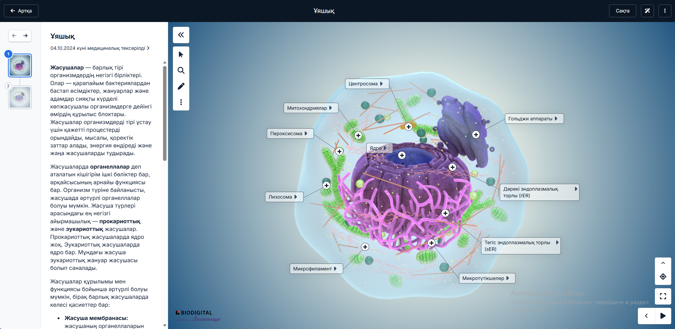Click the magic wand icon in header
Image resolution: width=675 pixels, height=329 pixels.
pos(647,11)
